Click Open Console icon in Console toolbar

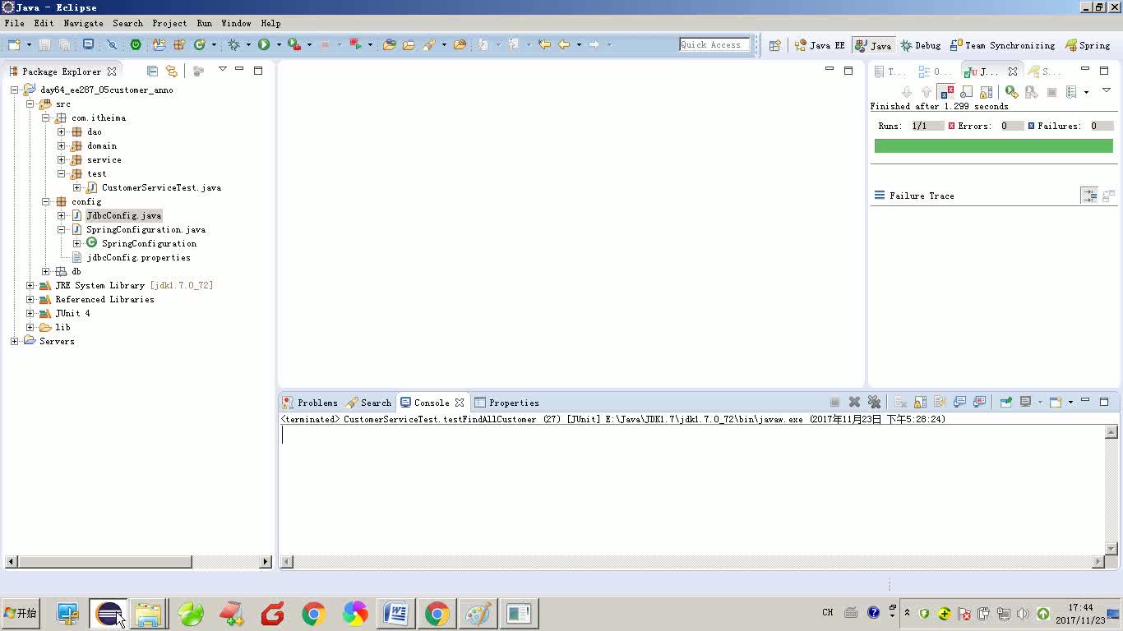point(1056,402)
